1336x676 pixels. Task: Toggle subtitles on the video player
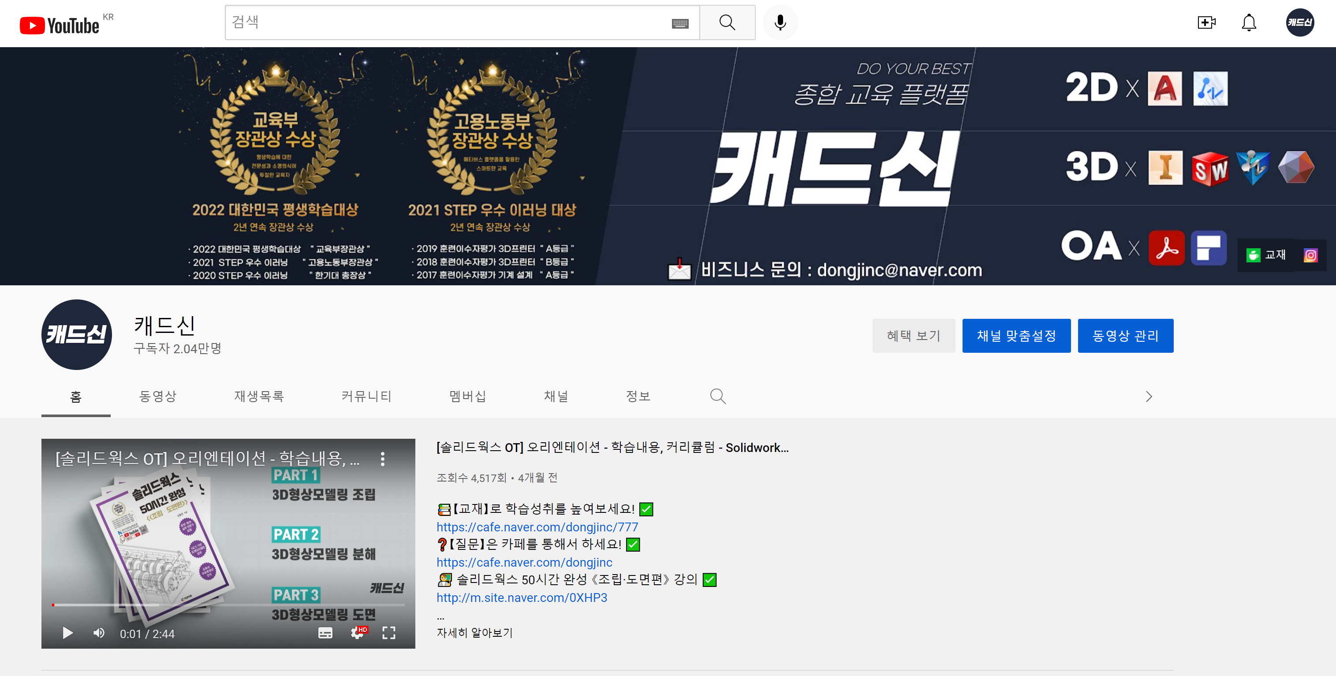325,633
